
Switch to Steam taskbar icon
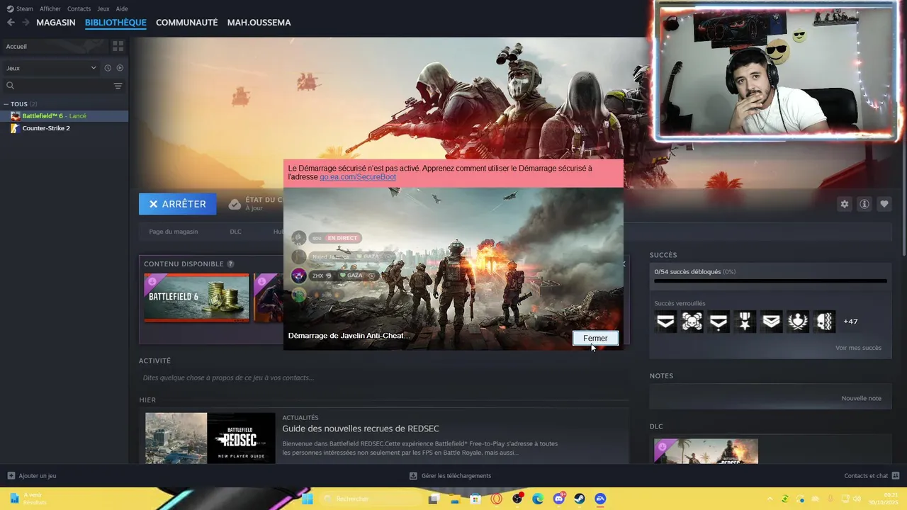[x=580, y=499]
